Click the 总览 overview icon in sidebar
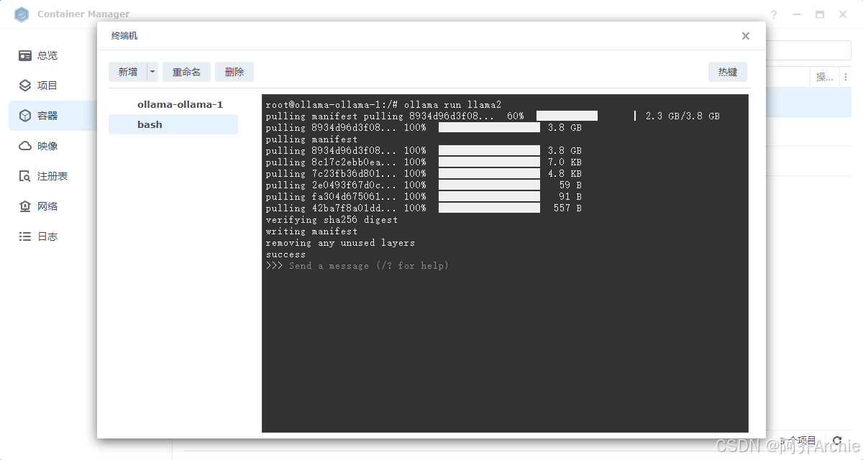 25,55
